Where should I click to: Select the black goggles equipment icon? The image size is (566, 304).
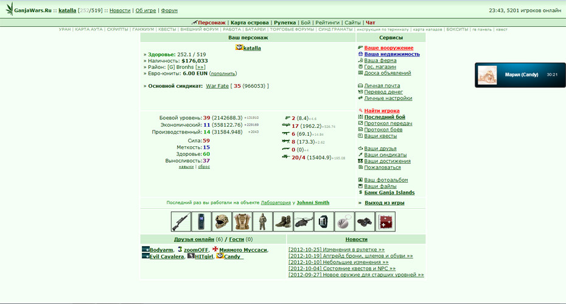365,222
